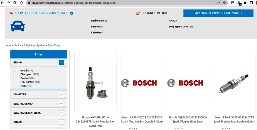Open Bosch FR6NII332S spark plug product link
This screenshot has height=130, width=257.
[x=234, y=120]
